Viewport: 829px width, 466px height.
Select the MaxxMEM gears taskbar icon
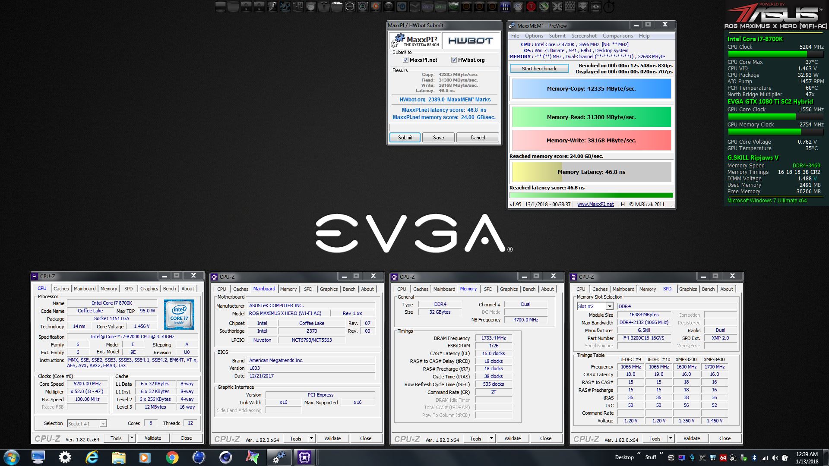click(x=278, y=457)
